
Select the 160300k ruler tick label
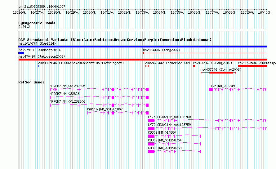click(89, 12)
